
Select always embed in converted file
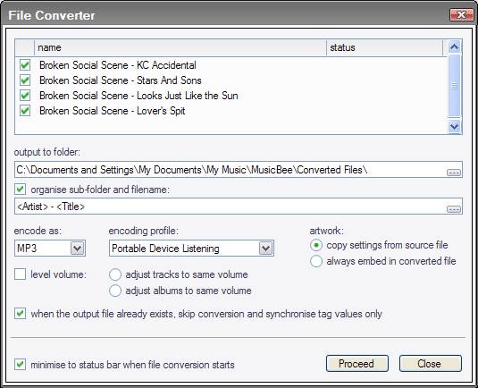tap(316, 261)
